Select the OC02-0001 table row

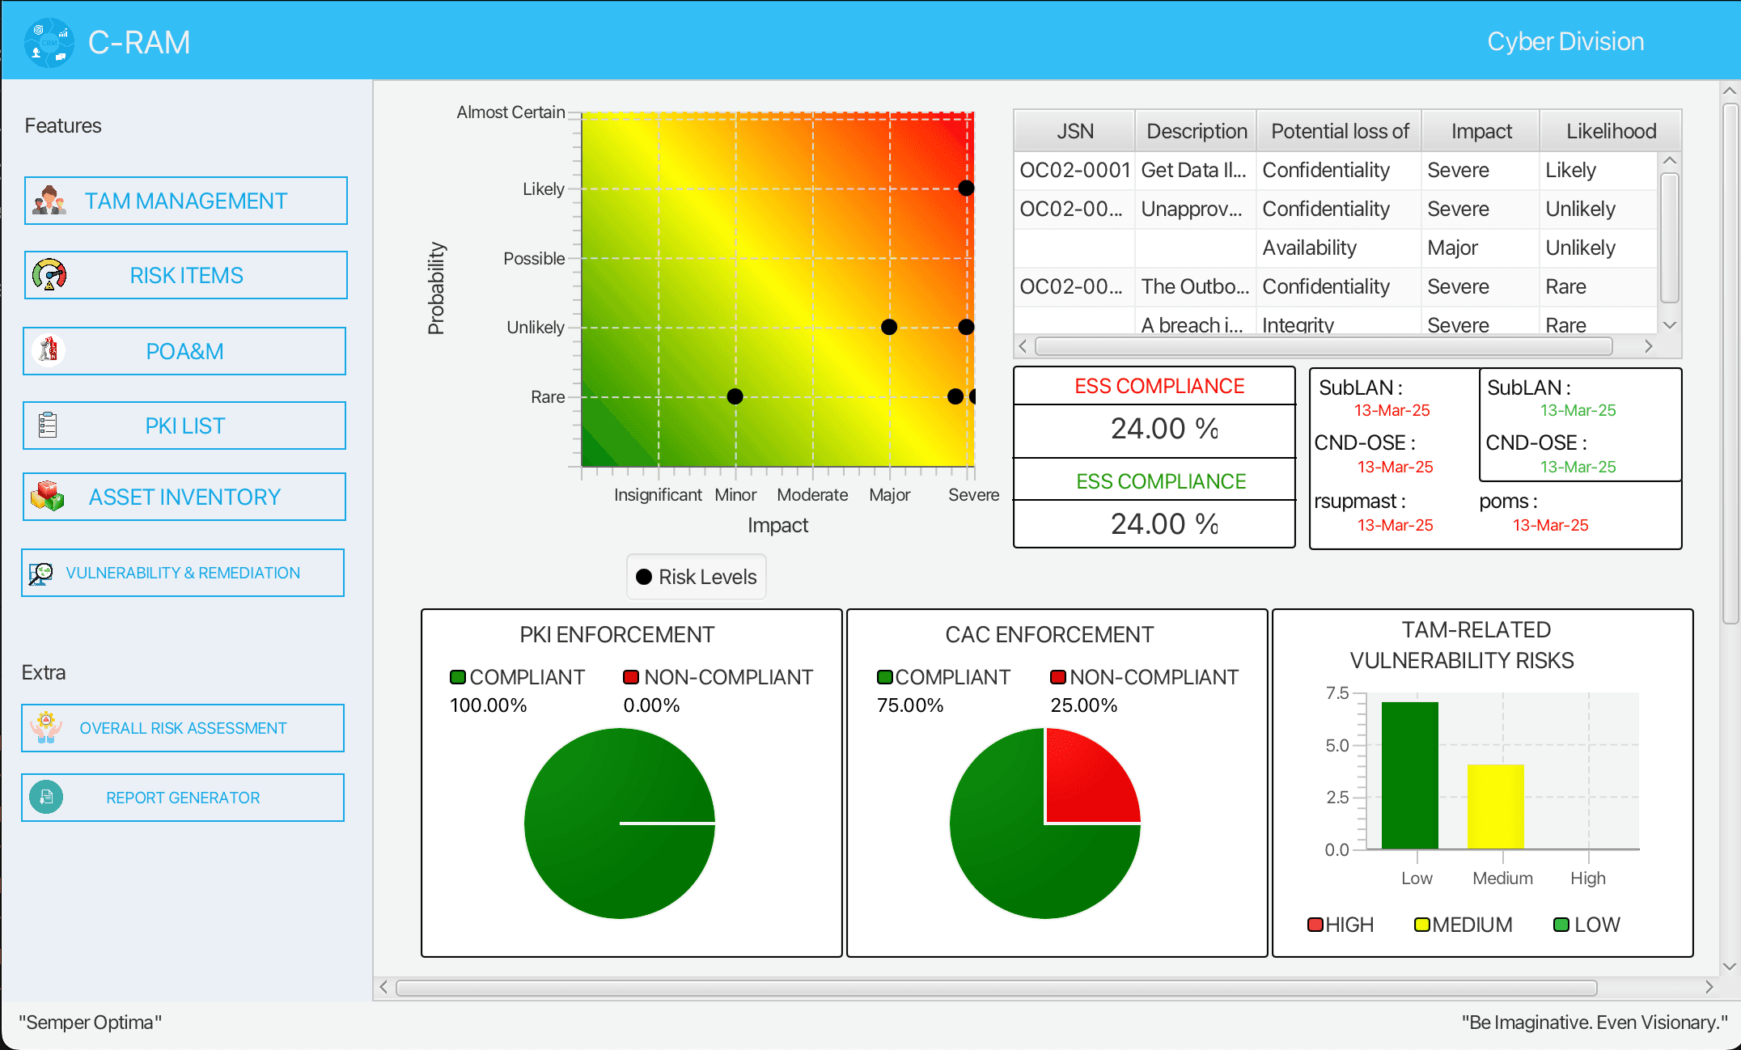[1074, 170]
